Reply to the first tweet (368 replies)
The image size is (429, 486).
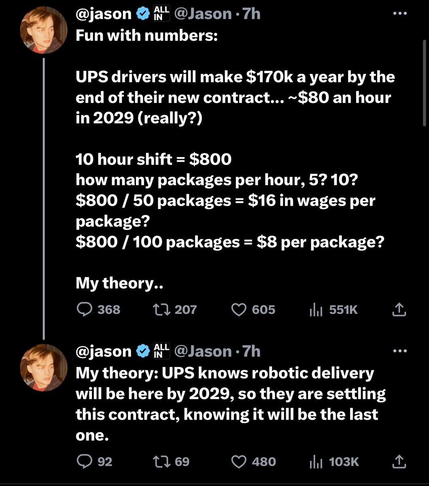(x=84, y=310)
